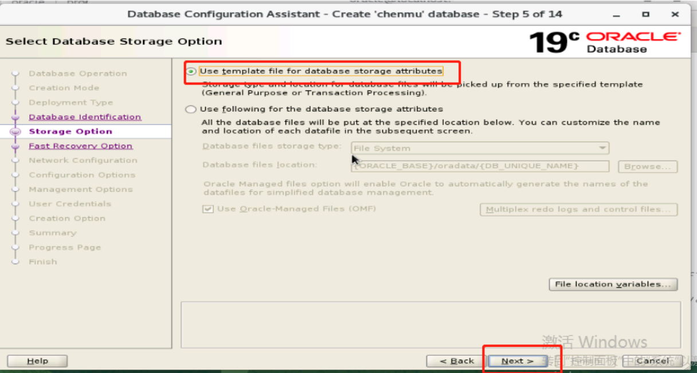Image resolution: width=697 pixels, height=373 pixels.
Task: Select 'Use following for the database storage attributes'
Action: pos(191,109)
